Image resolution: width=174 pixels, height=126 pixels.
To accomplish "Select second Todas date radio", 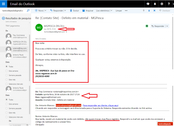I will pyautogui.click(x=7, y=100).
